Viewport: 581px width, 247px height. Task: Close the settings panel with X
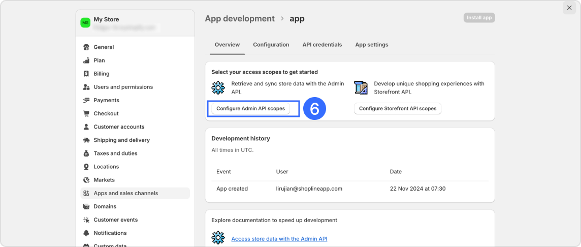point(569,8)
